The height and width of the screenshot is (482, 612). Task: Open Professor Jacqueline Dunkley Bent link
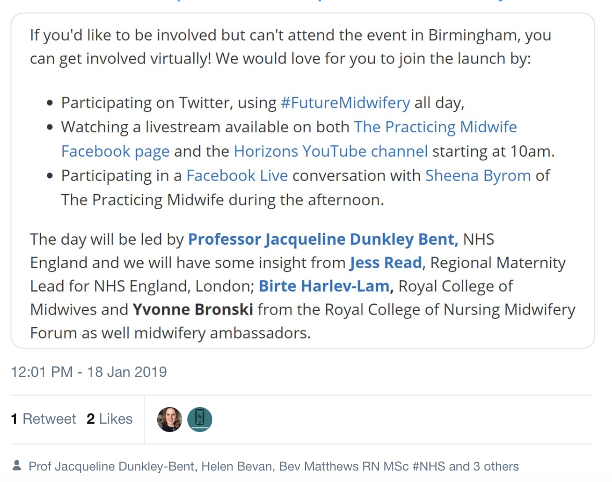323,239
